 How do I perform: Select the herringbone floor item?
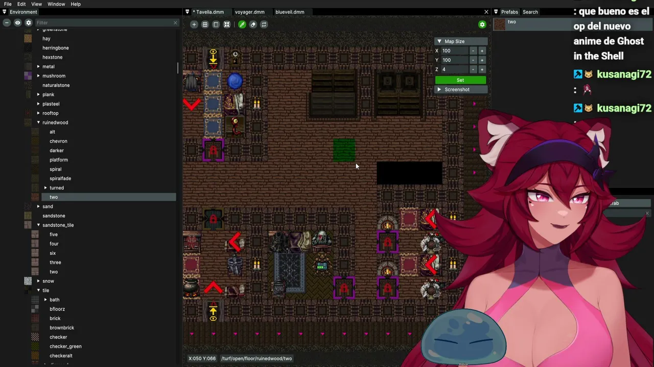point(56,48)
